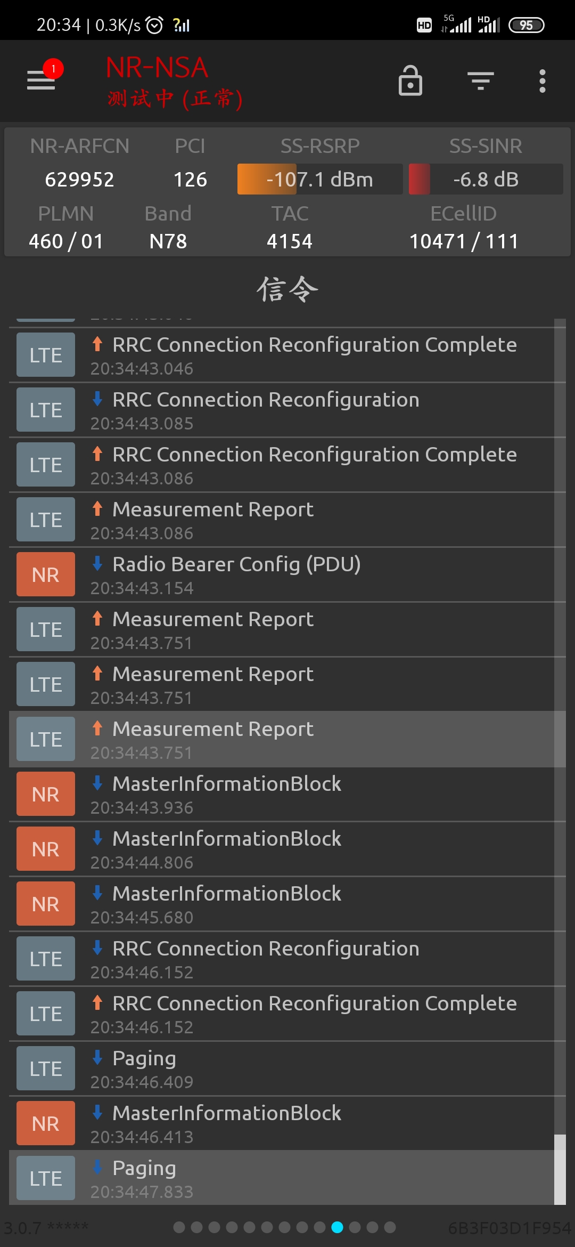Tap NR badge of MasterInformationBlock at 20:34:43.936
Screen dimensions: 575x1247
[x=46, y=795]
